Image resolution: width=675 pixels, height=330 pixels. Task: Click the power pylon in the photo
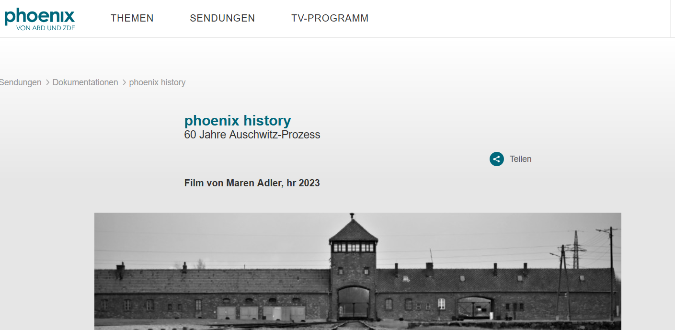[576, 249]
